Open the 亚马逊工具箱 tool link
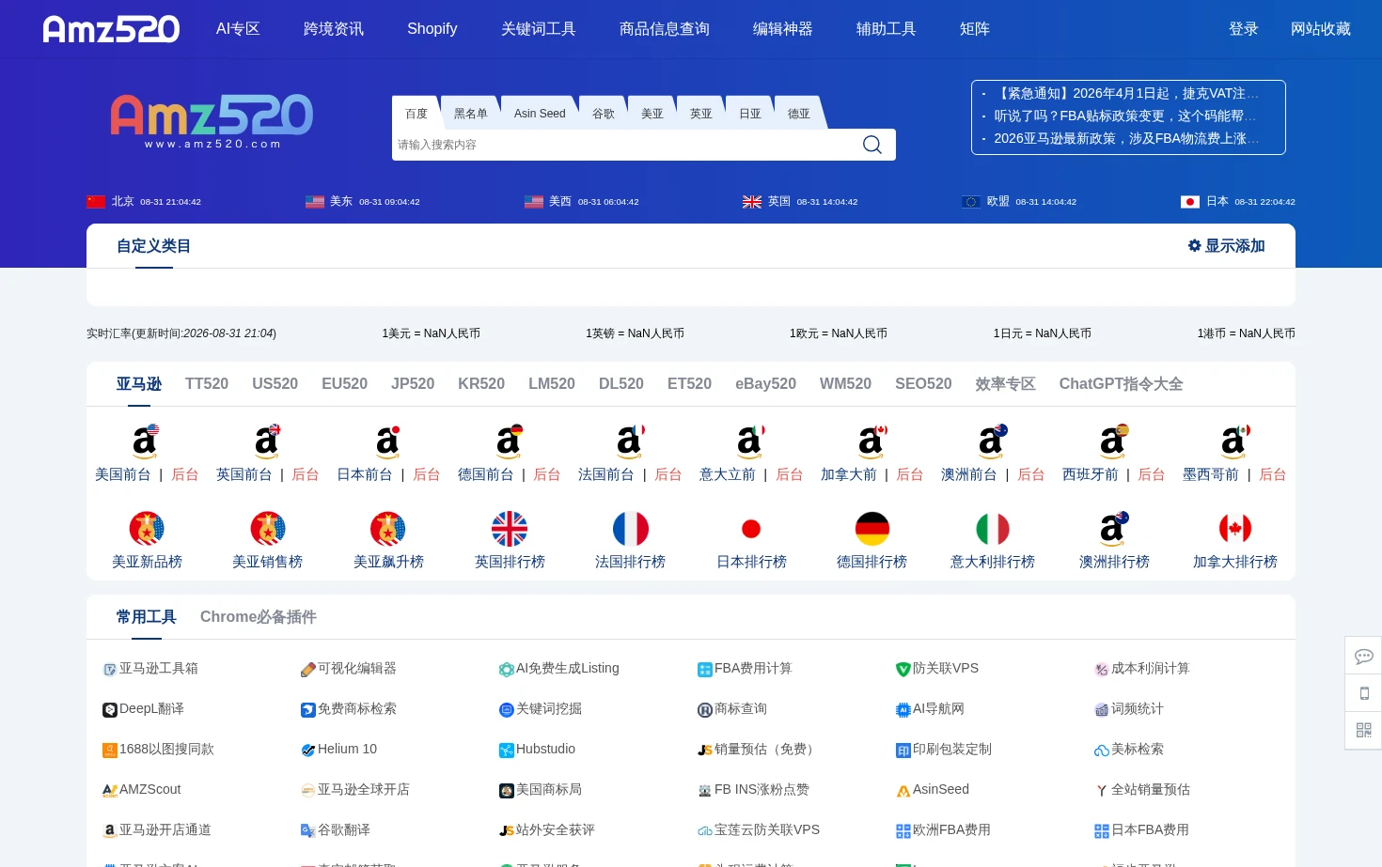 coord(150,669)
